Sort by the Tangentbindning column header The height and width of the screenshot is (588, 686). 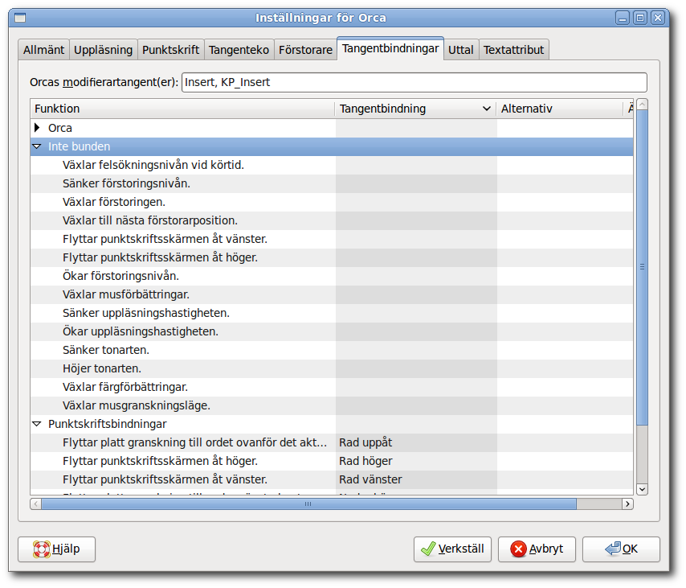tap(415, 109)
